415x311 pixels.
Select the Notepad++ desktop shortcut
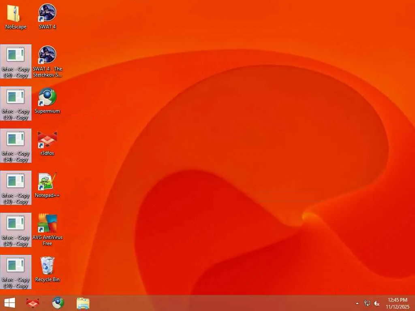coord(47,185)
